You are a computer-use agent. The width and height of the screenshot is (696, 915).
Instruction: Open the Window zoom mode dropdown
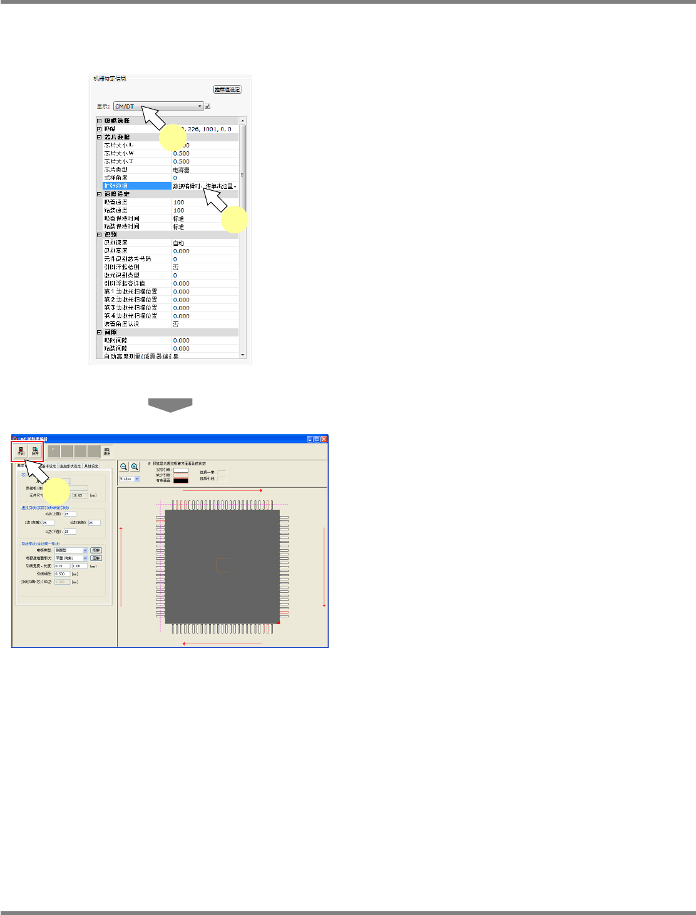click(130, 479)
